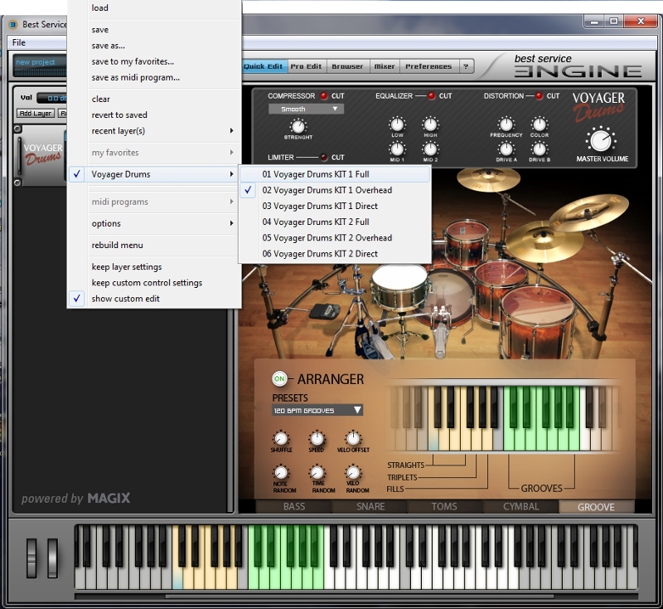Adjust the equalizer MID 1 knob

(397, 149)
